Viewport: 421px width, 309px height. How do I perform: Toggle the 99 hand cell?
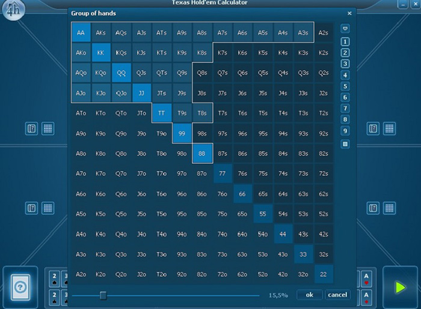[x=182, y=133]
